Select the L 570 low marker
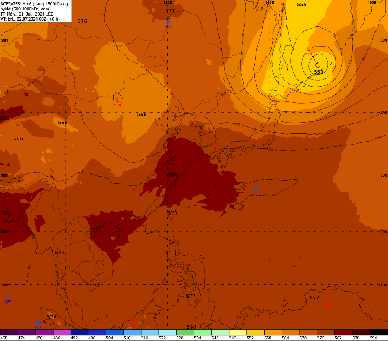The width and height of the screenshot is (388, 341). pyautogui.click(x=118, y=102)
